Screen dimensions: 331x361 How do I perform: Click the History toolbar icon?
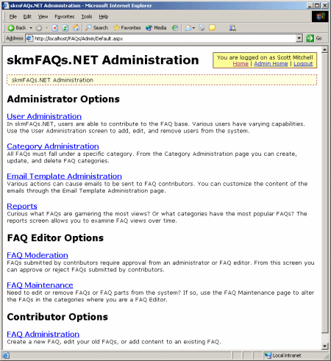coord(174,28)
